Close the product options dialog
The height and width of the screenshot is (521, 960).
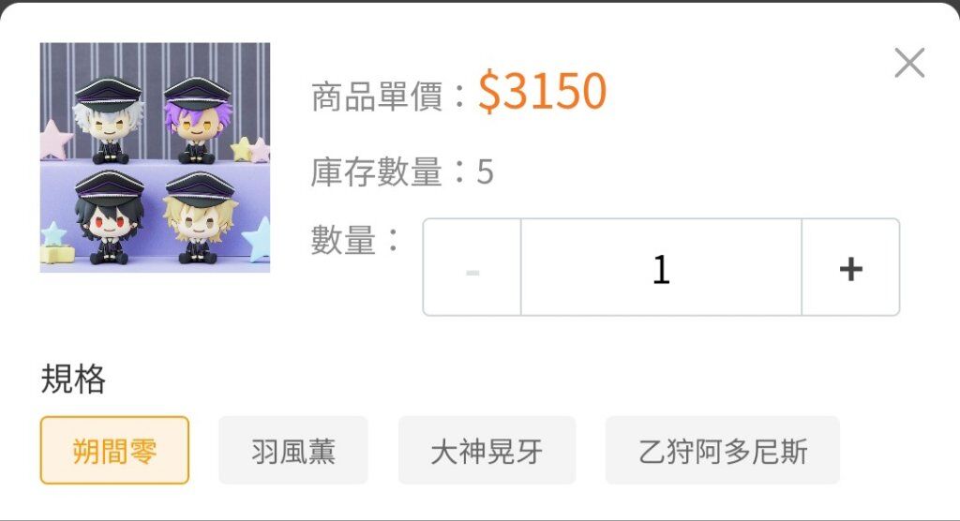click(x=909, y=63)
